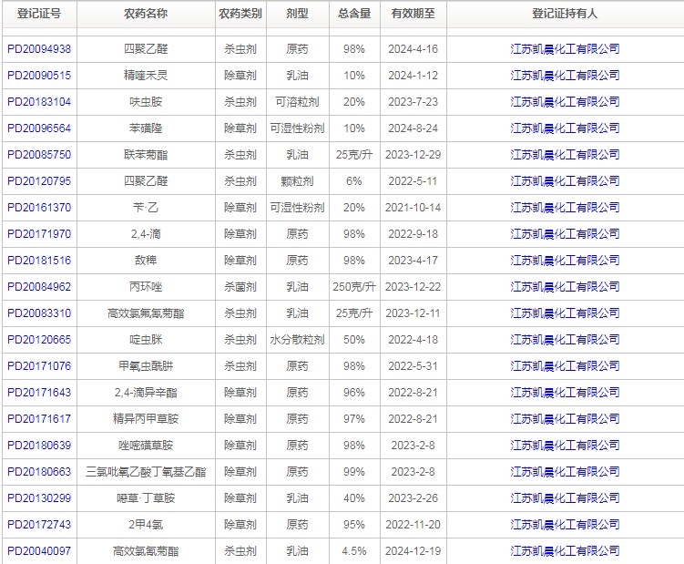Open registration PD20085750 link
The width and height of the screenshot is (684, 564).
point(39,155)
